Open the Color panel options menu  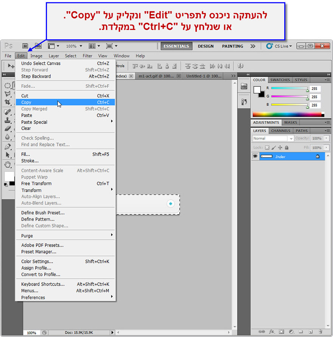click(x=327, y=80)
